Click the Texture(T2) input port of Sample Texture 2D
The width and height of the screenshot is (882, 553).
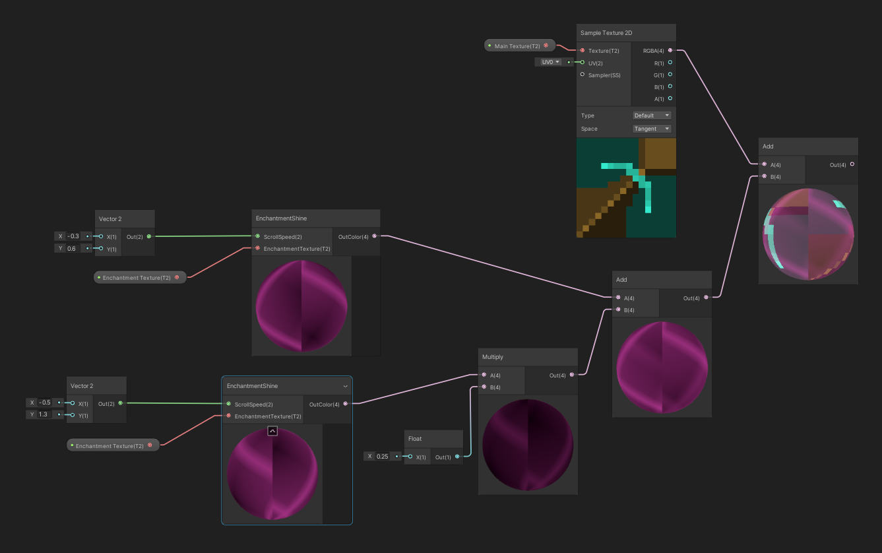582,50
